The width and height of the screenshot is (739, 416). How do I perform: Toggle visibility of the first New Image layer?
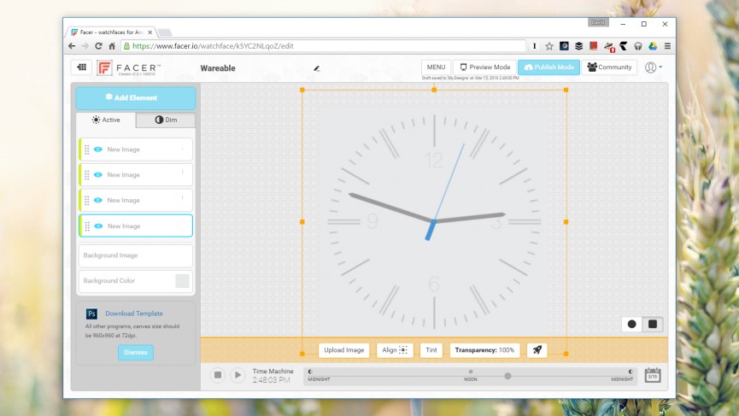(97, 149)
